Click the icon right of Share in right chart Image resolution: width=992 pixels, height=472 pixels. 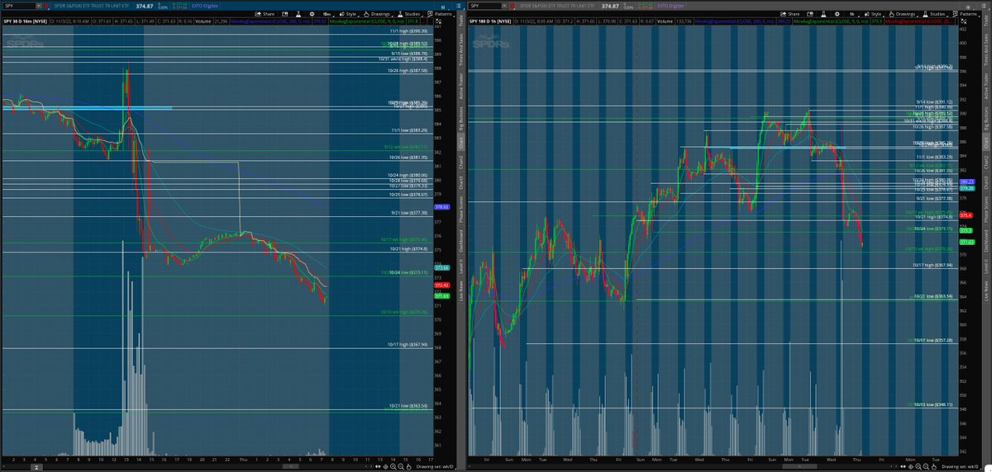(x=810, y=14)
